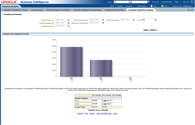Image resolution: width=195 pixels, height=125 pixels.
Task: Open the Market Segment(s) dropdown
Action: click(x=68, y=26)
